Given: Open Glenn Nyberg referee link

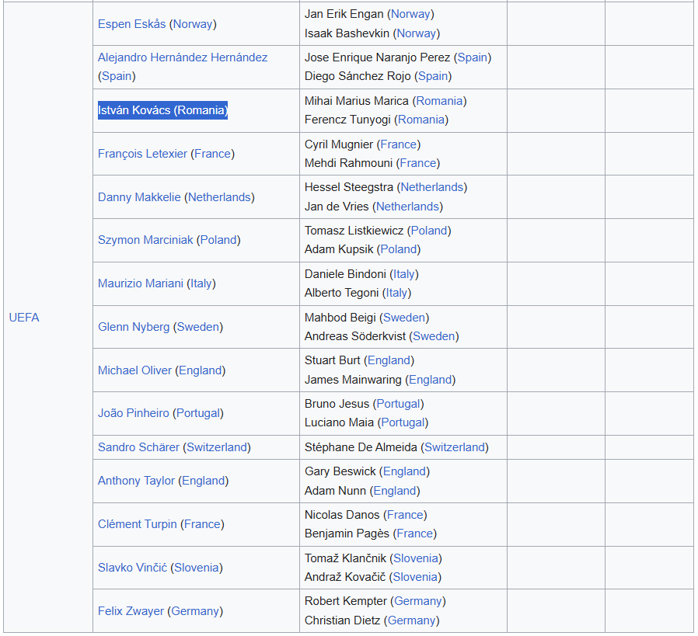Looking at the screenshot, I should 133,327.
